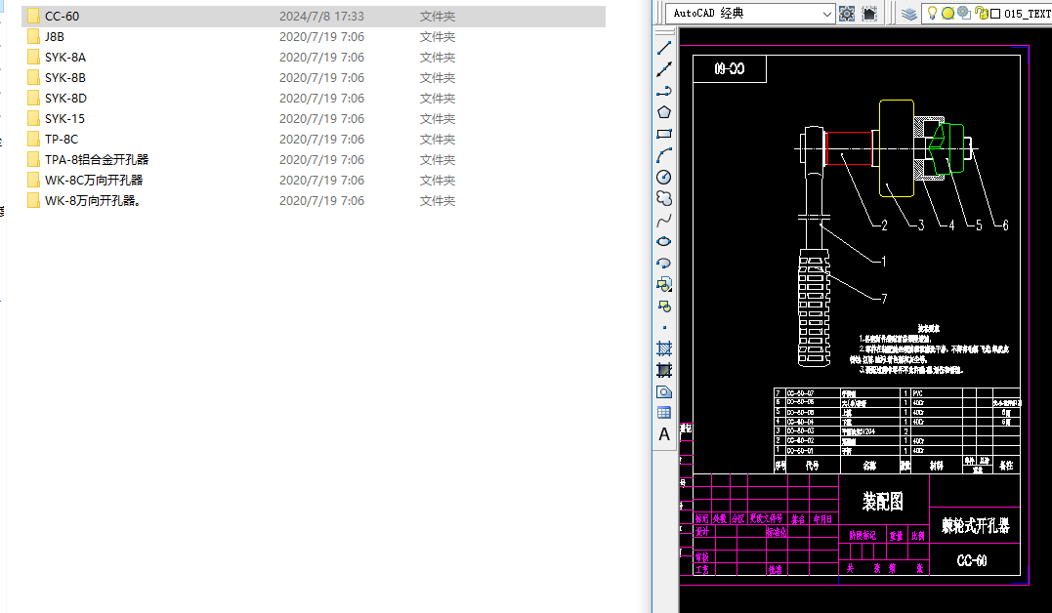Toggle the layer lock icon

tap(981, 14)
